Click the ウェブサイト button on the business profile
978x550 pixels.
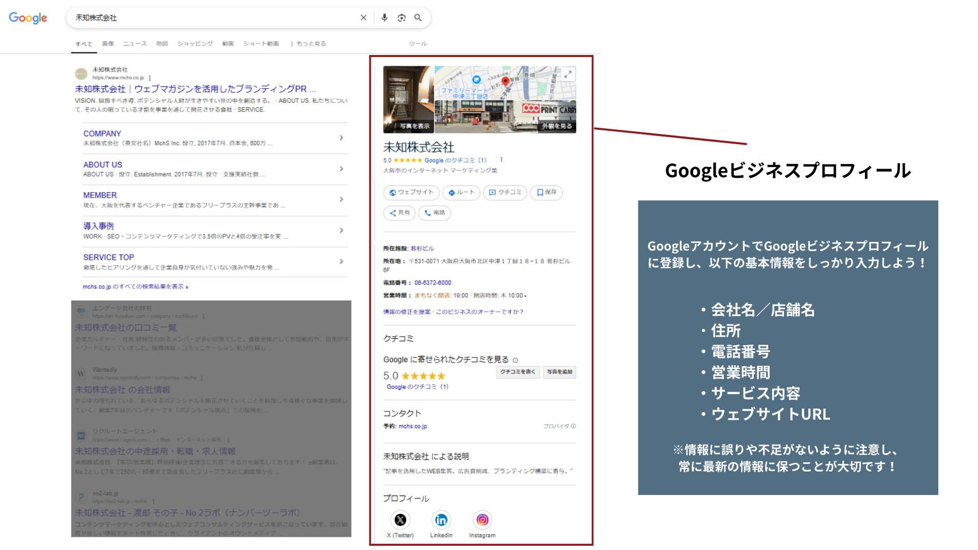(x=411, y=193)
